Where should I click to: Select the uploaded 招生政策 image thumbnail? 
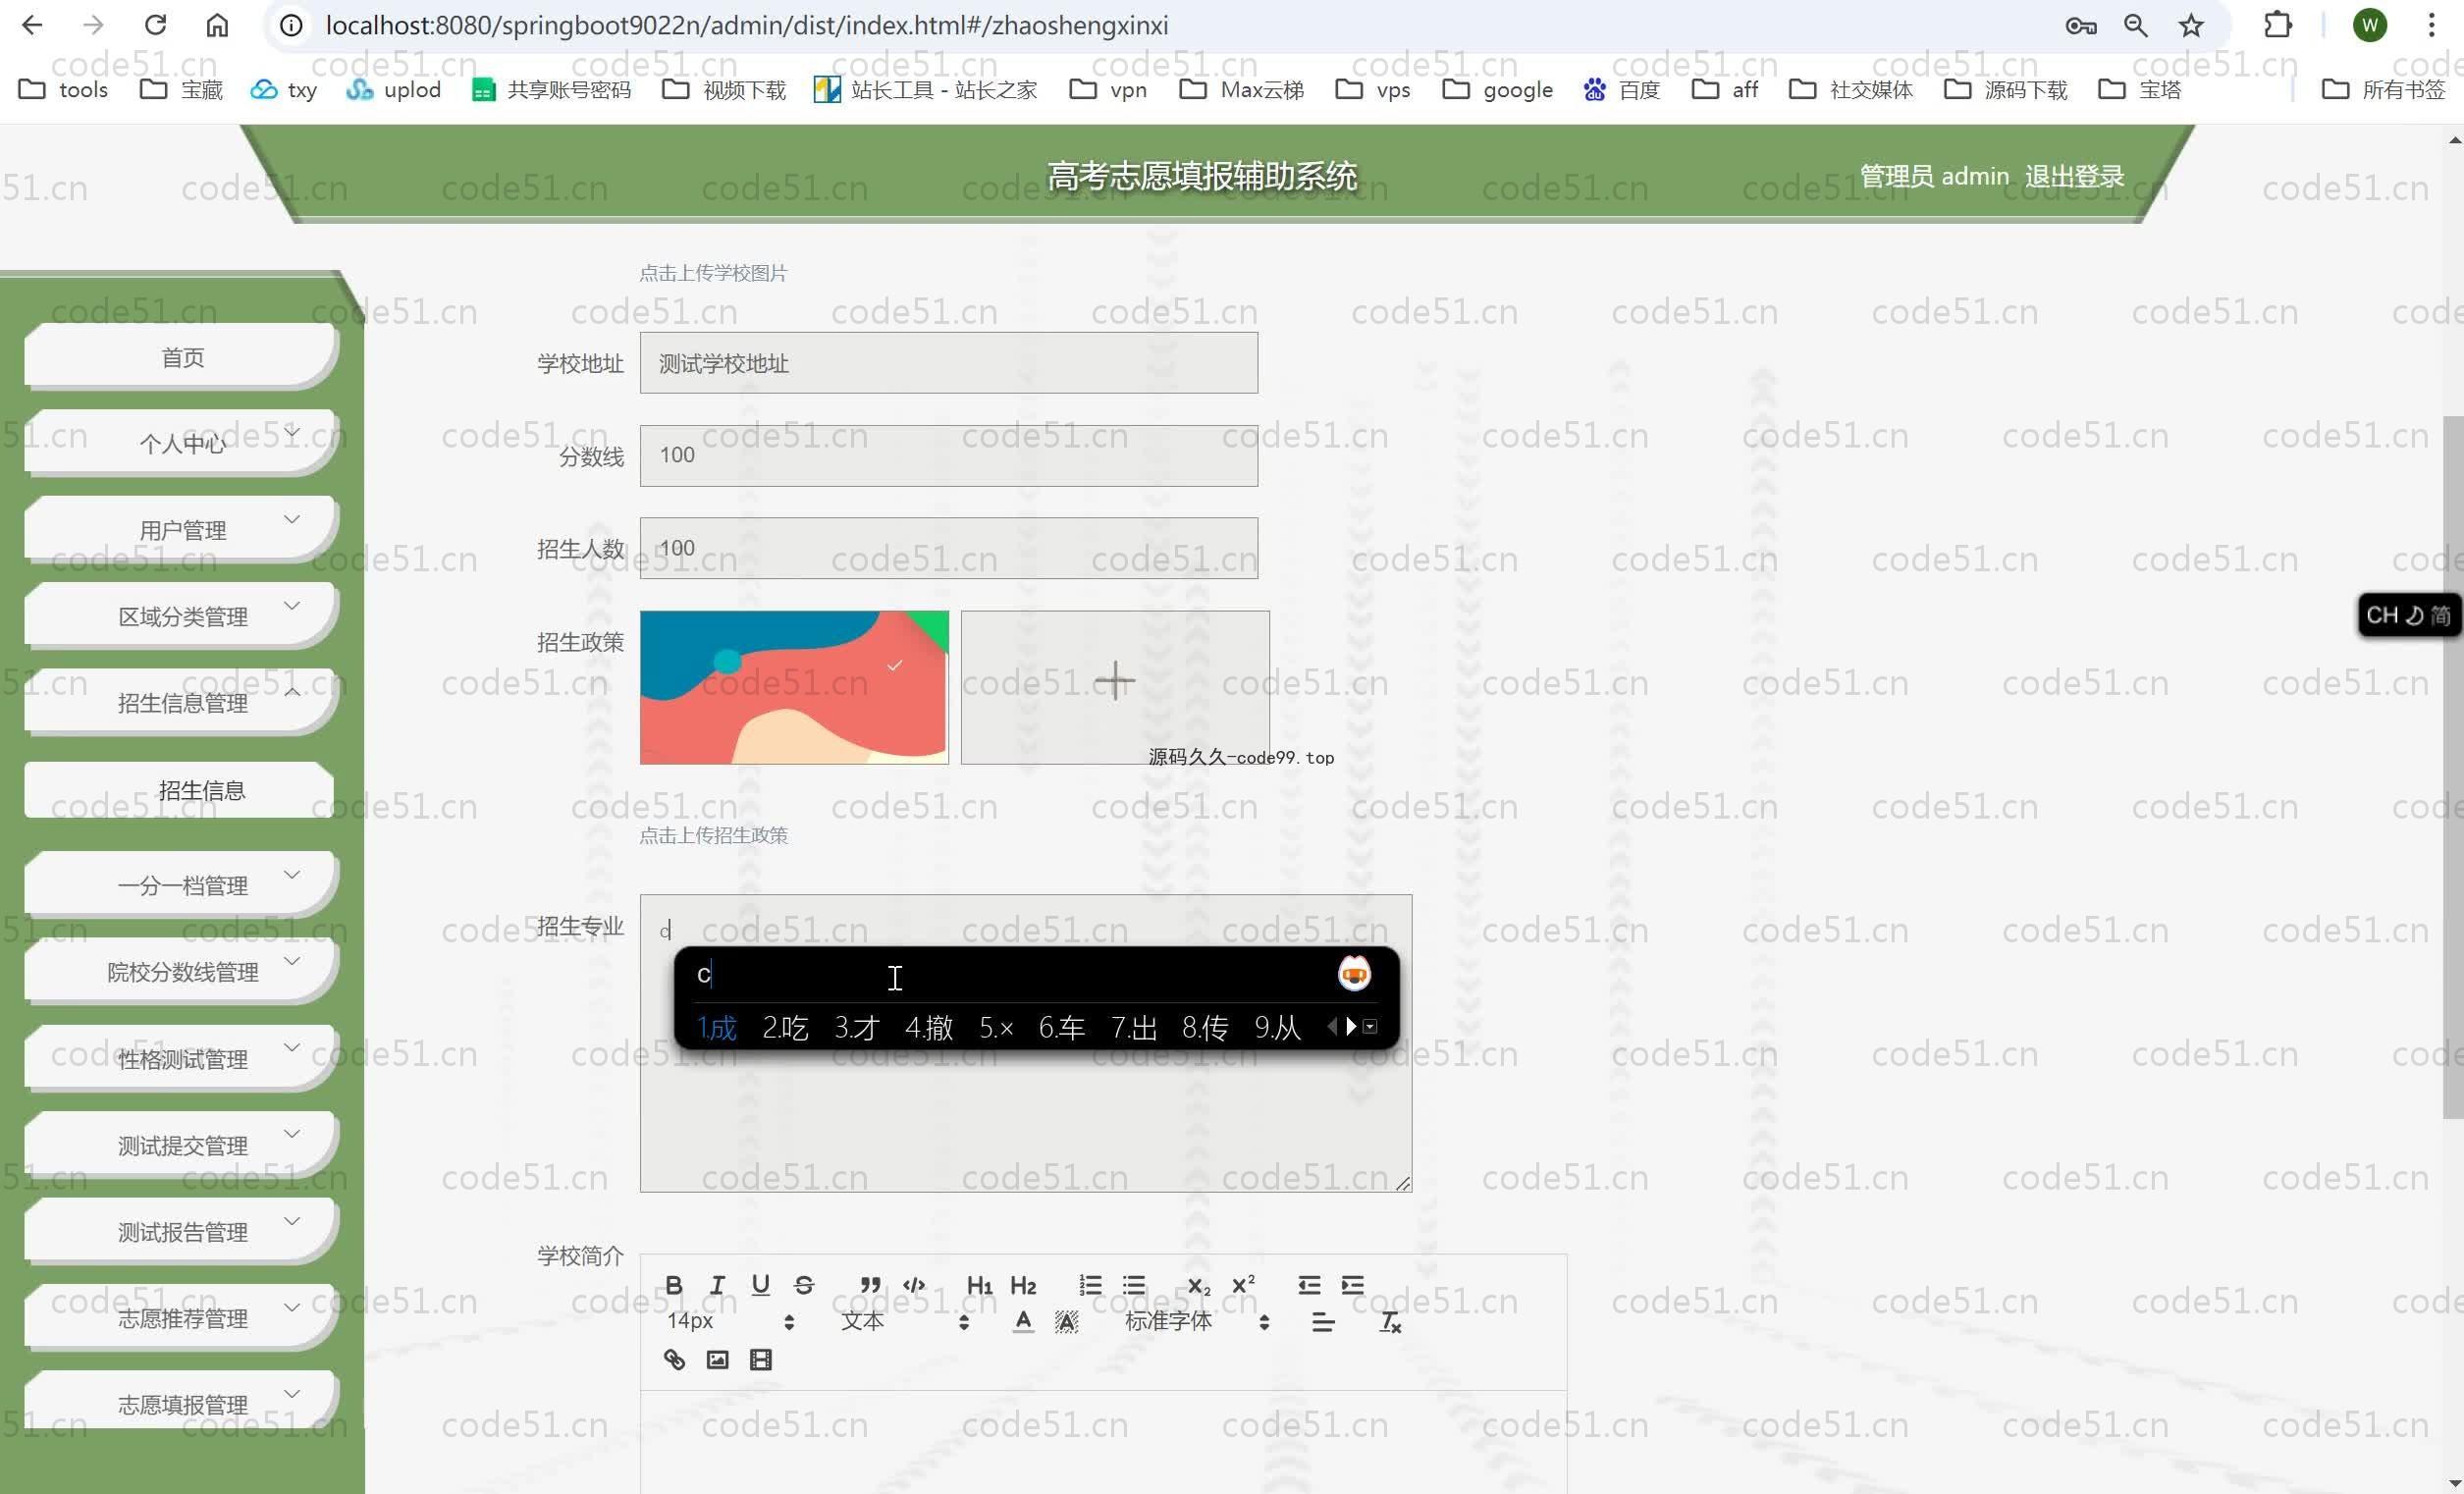pos(794,687)
